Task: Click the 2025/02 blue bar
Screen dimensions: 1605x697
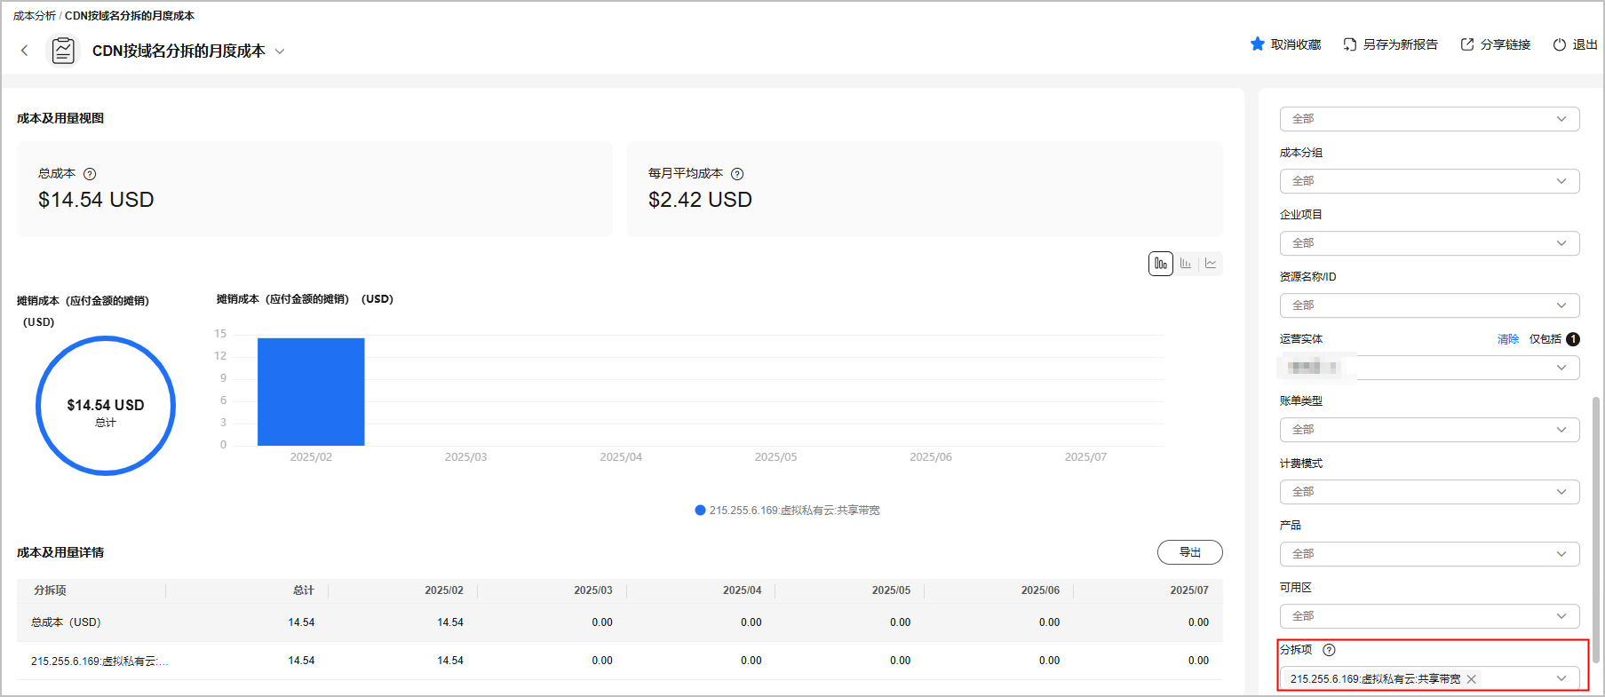Action: (x=311, y=392)
